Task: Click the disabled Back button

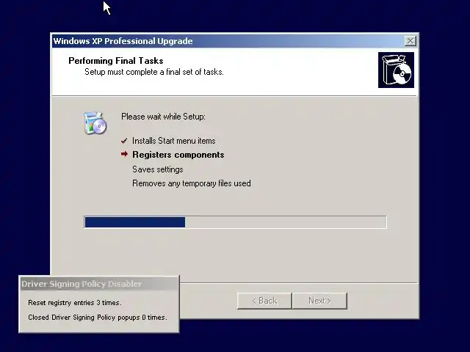Action: click(264, 301)
